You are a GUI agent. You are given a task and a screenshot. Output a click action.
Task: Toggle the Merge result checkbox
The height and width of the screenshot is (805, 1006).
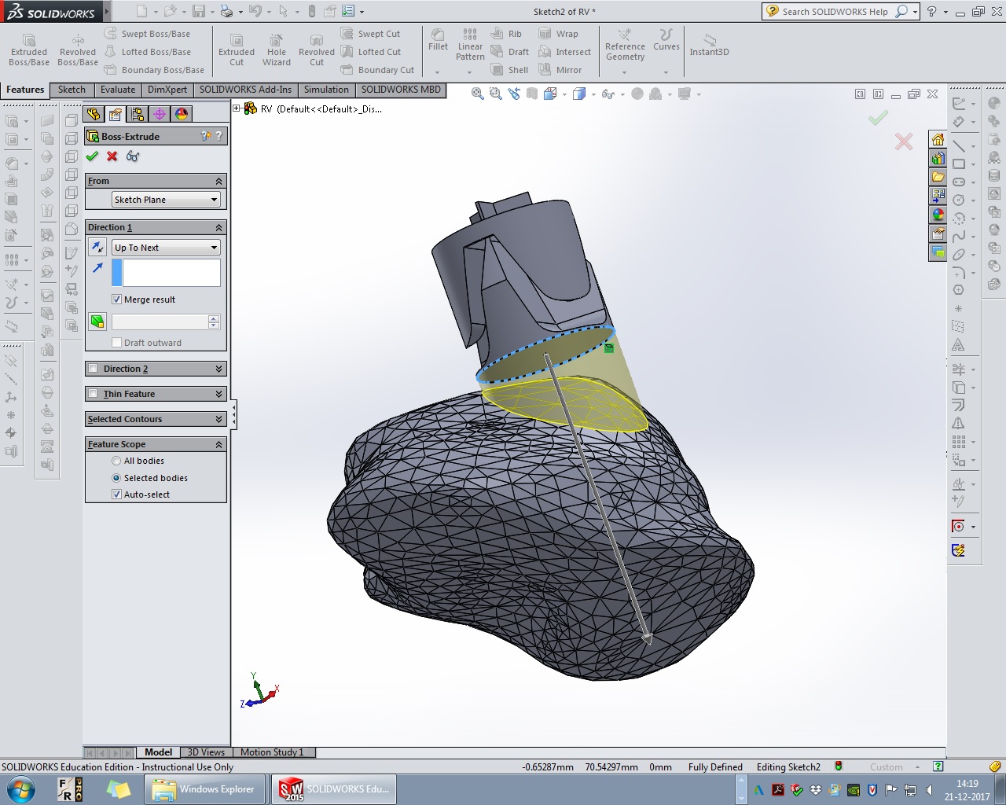(x=117, y=300)
